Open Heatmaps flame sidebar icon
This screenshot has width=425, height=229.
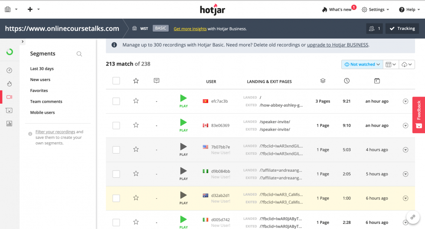click(x=9, y=84)
